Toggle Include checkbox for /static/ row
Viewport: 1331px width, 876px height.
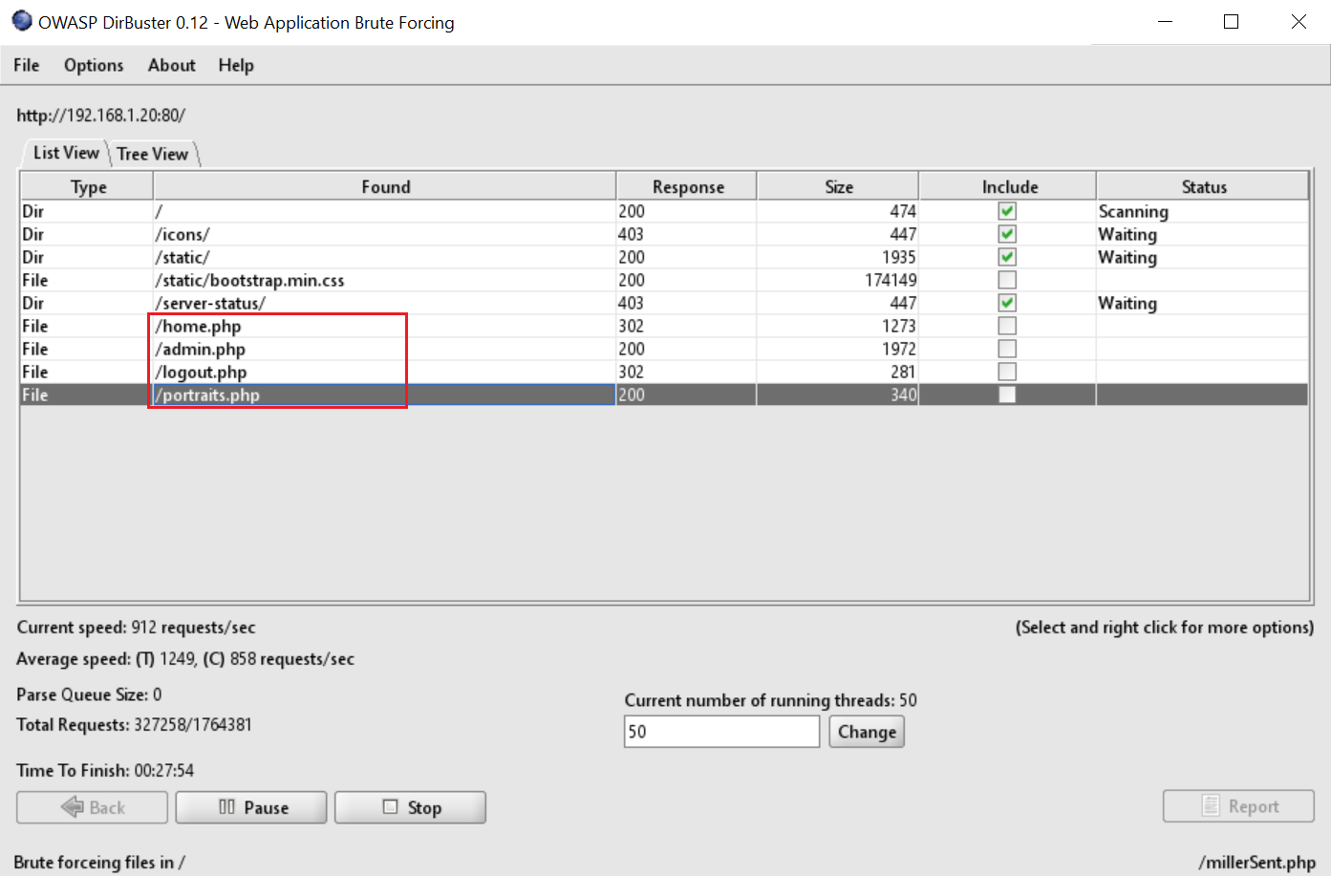1007,257
